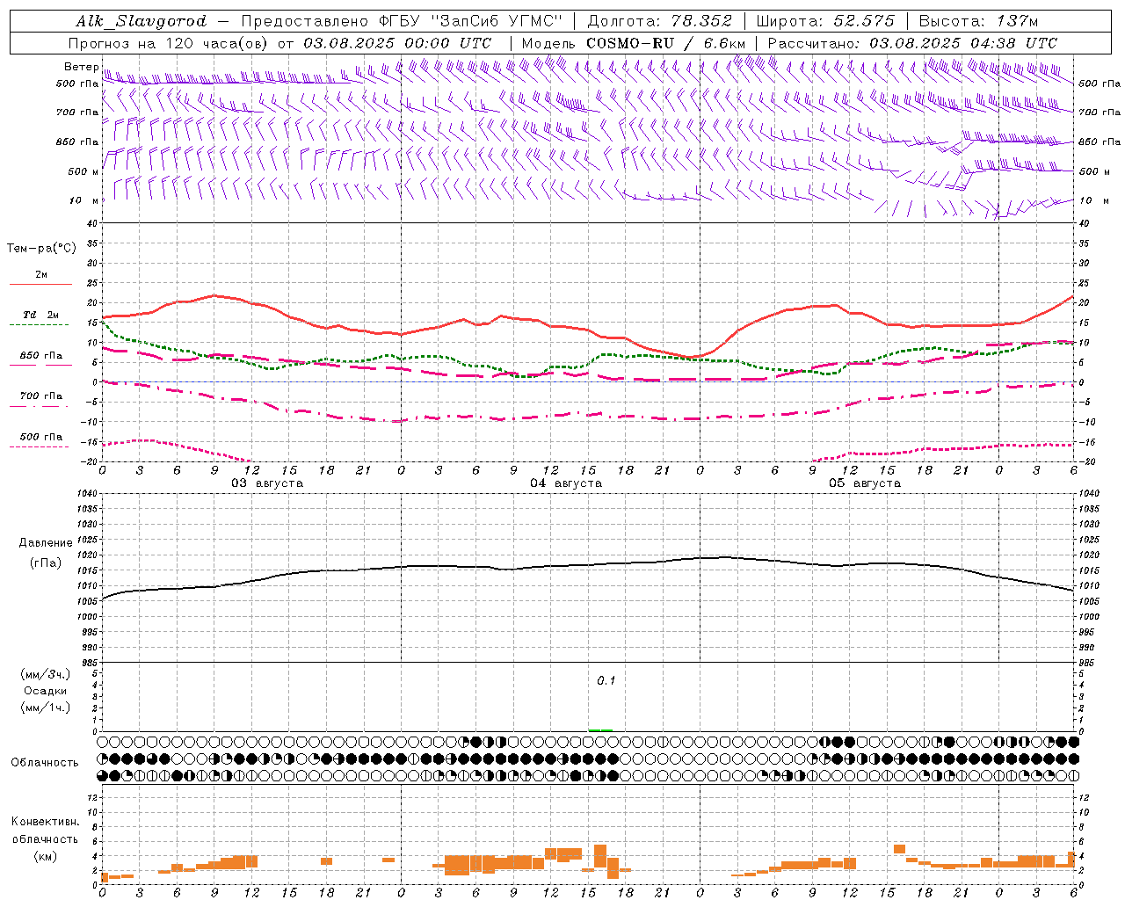Click the dash-dot line sample under '700 гПа' legend

click(x=40, y=406)
